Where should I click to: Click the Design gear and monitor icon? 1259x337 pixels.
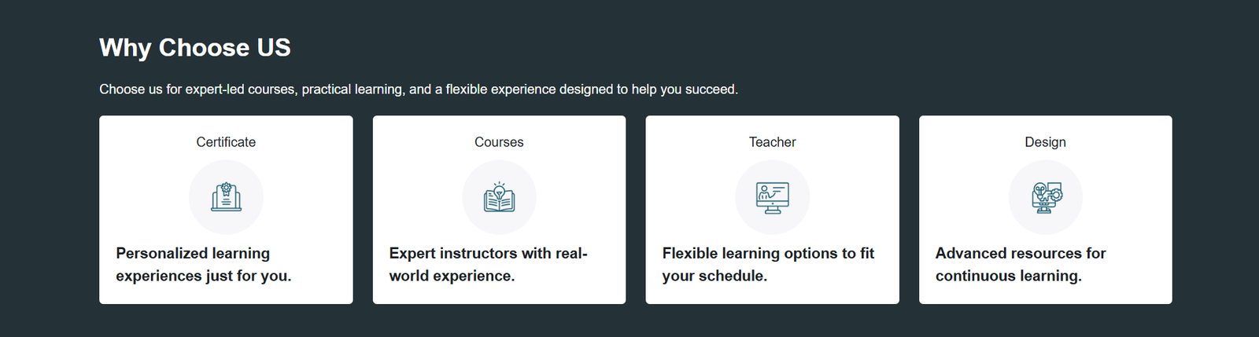[x=1045, y=197]
